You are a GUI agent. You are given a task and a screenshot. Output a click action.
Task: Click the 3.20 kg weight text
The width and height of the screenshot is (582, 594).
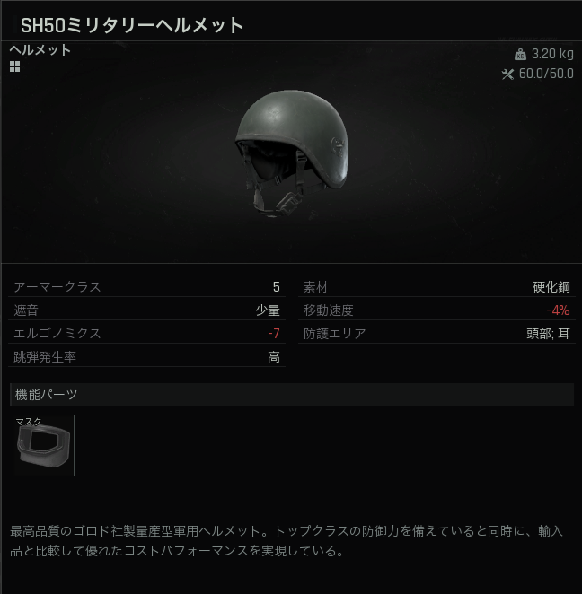552,54
